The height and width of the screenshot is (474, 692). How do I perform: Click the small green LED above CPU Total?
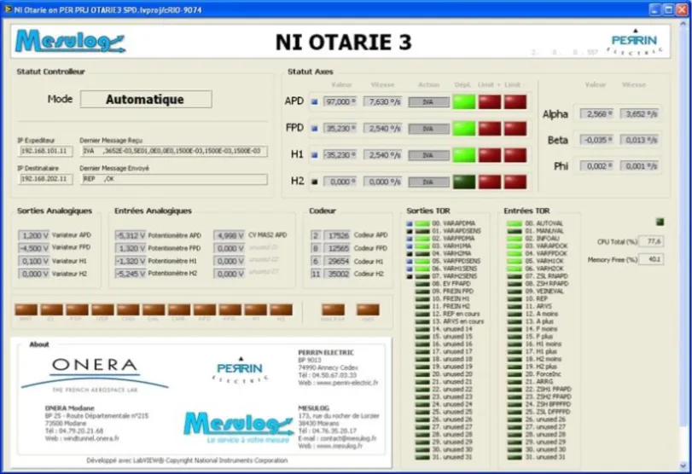click(x=660, y=222)
